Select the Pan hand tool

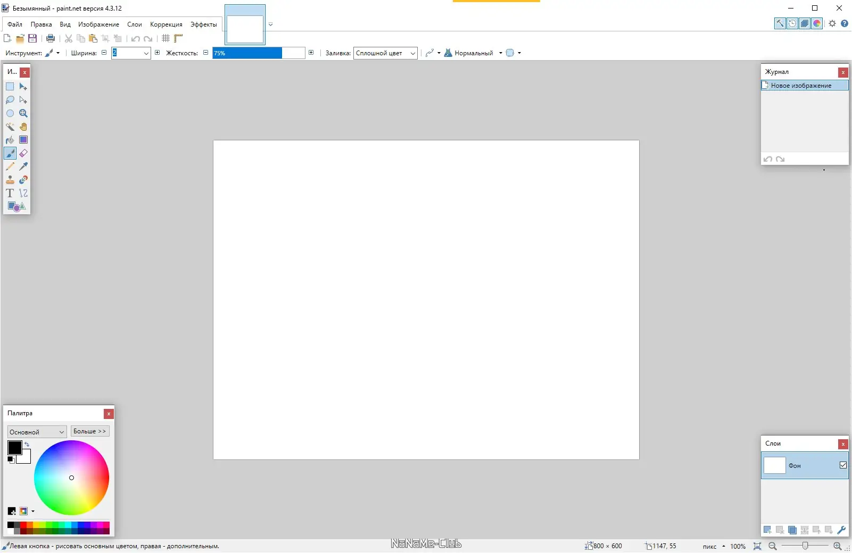click(23, 127)
